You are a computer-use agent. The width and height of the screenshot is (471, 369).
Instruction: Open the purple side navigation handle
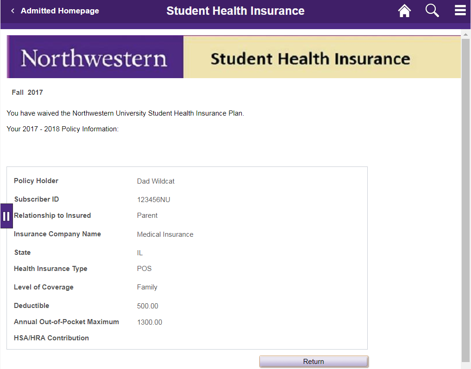click(6, 216)
